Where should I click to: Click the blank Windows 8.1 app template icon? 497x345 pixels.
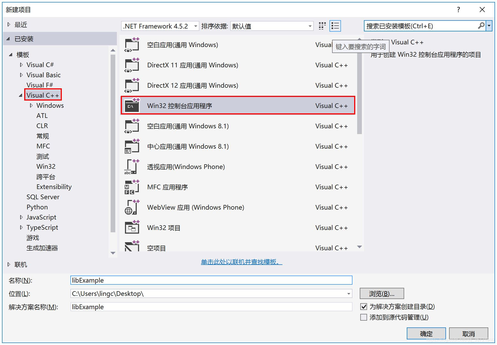point(132,126)
